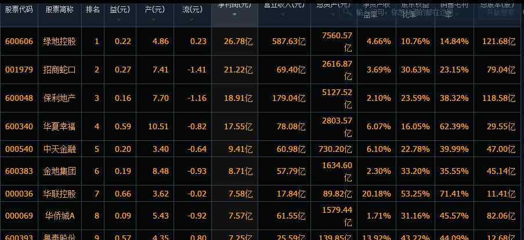Click the 产(元) column header
524x240 pixels.
click(x=154, y=10)
